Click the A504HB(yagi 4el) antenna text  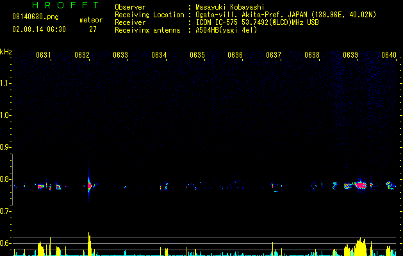[226, 30]
